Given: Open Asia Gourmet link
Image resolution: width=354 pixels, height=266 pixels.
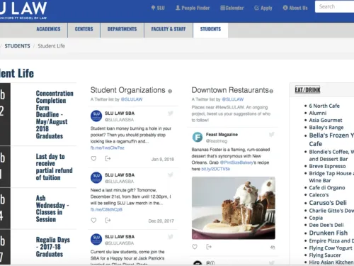Looking at the screenshot, I should pyautogui.click(x=326, y=120).
